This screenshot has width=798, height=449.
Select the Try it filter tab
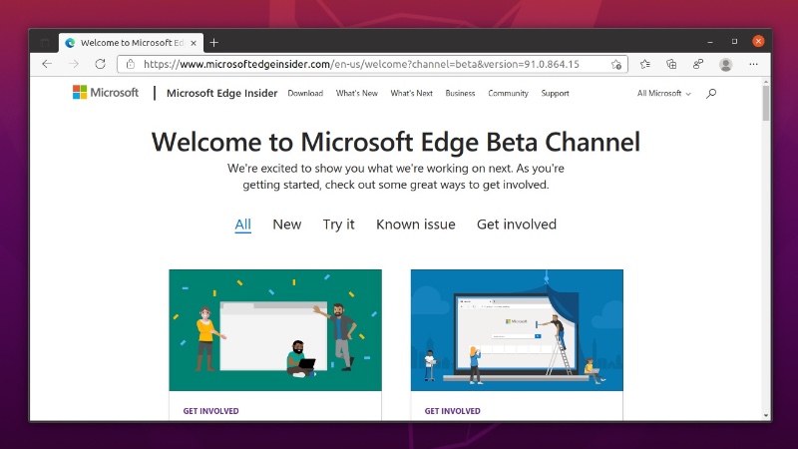(x=338, y=224)
